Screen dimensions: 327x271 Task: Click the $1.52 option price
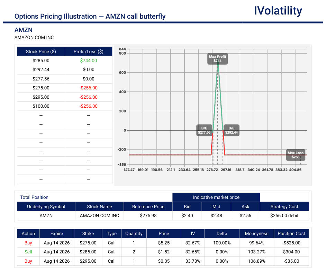pos(164,252)
